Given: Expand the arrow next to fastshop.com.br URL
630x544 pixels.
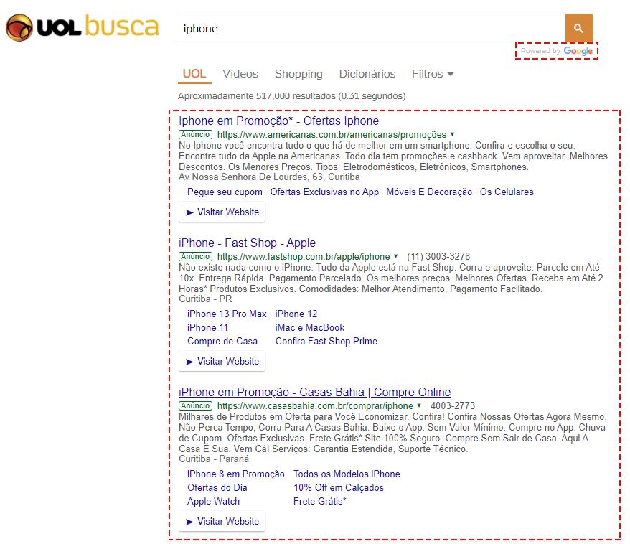Looking at the screenshot, I should point(396,256).
